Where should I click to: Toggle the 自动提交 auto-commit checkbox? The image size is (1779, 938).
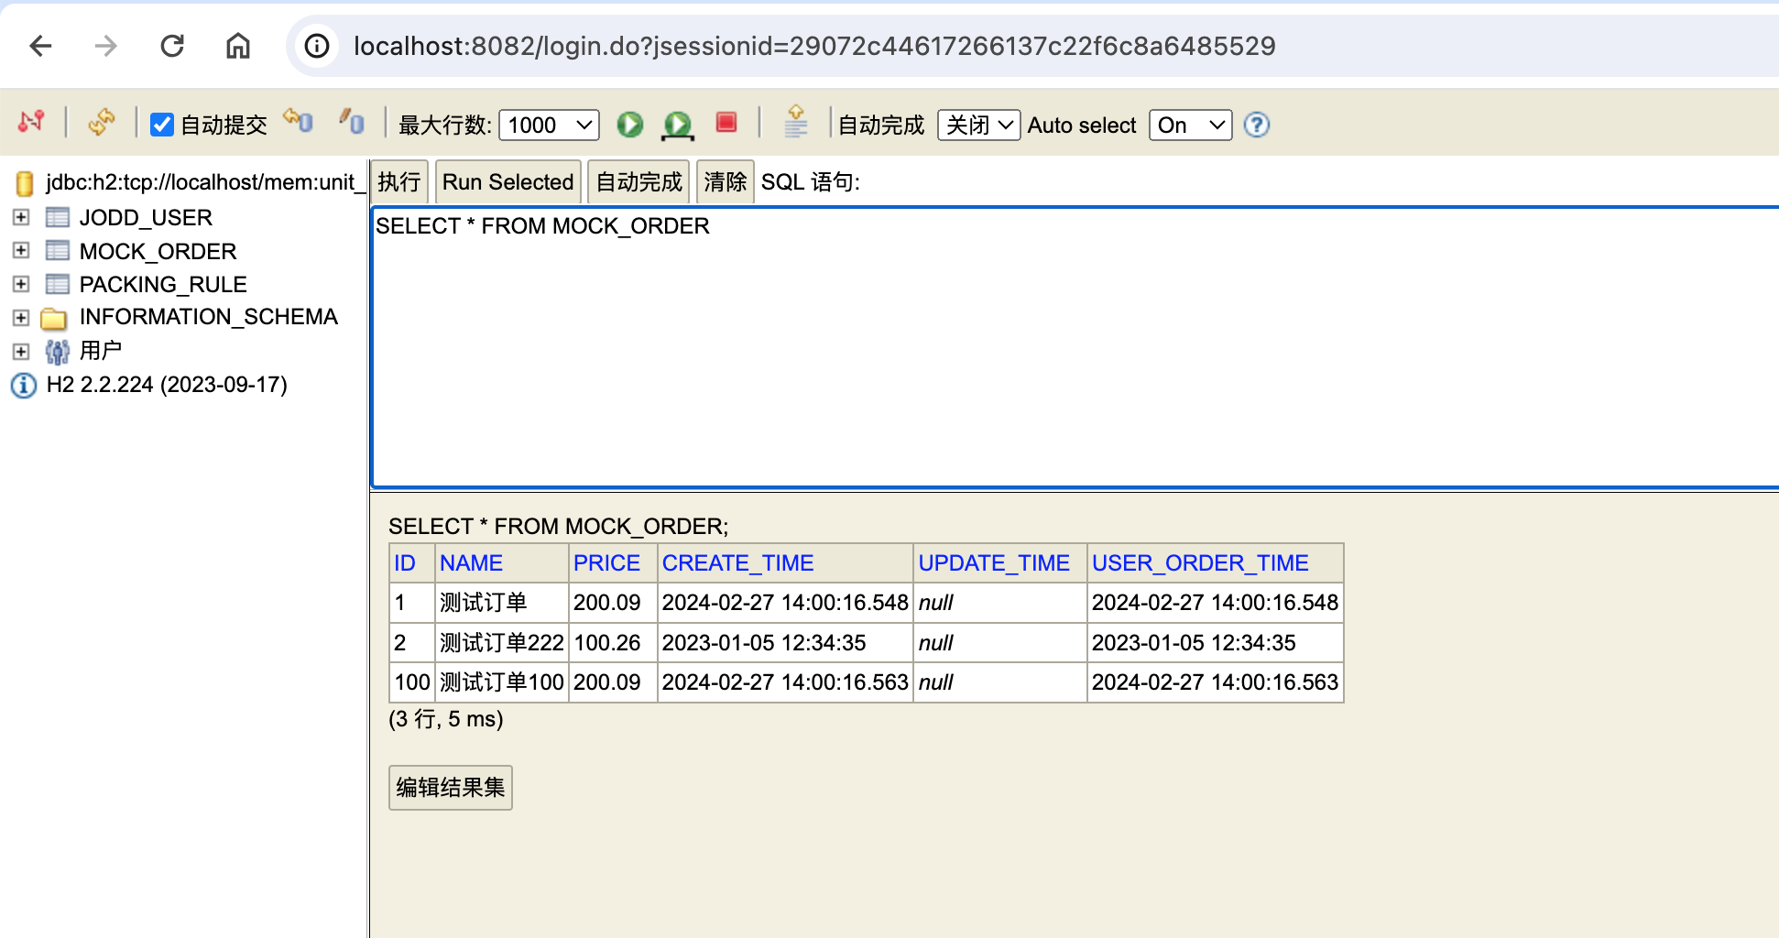pyautogui.click(x=162, y=125)
